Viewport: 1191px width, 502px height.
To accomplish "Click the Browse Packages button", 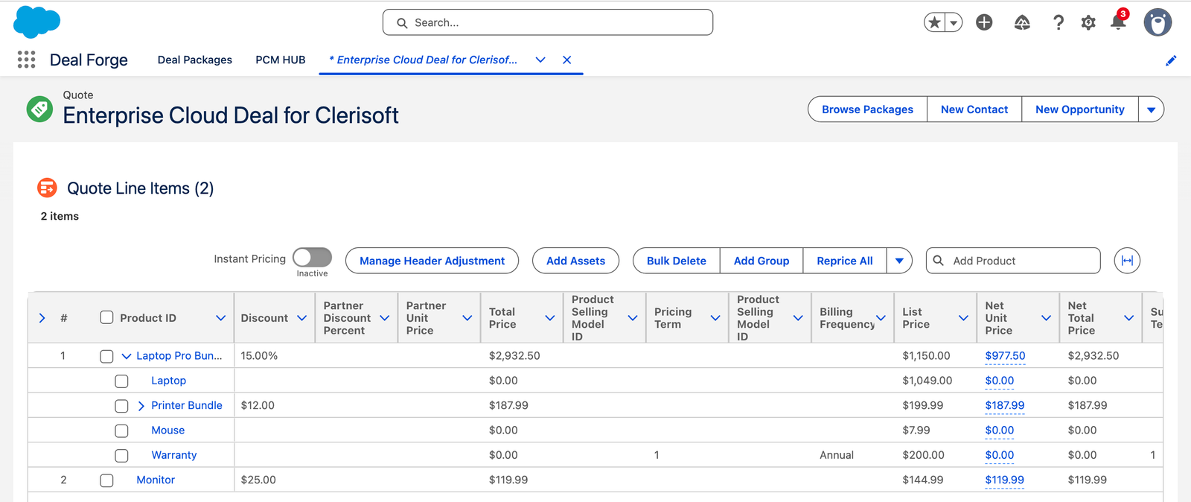I will click(x=867, y=109).
